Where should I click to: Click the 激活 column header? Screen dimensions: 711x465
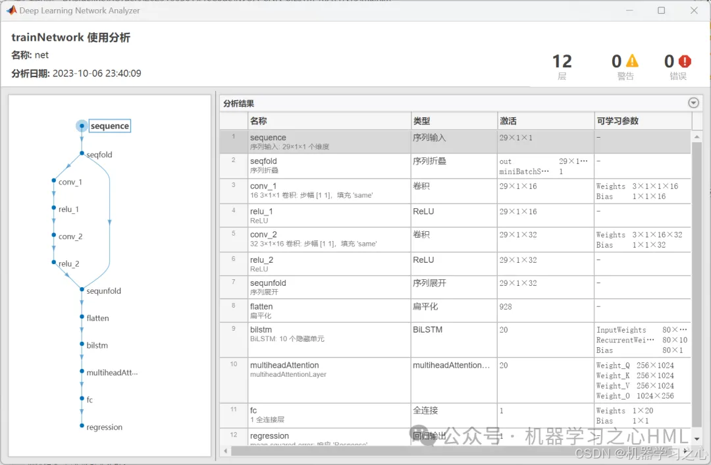(x=546, y=121)
